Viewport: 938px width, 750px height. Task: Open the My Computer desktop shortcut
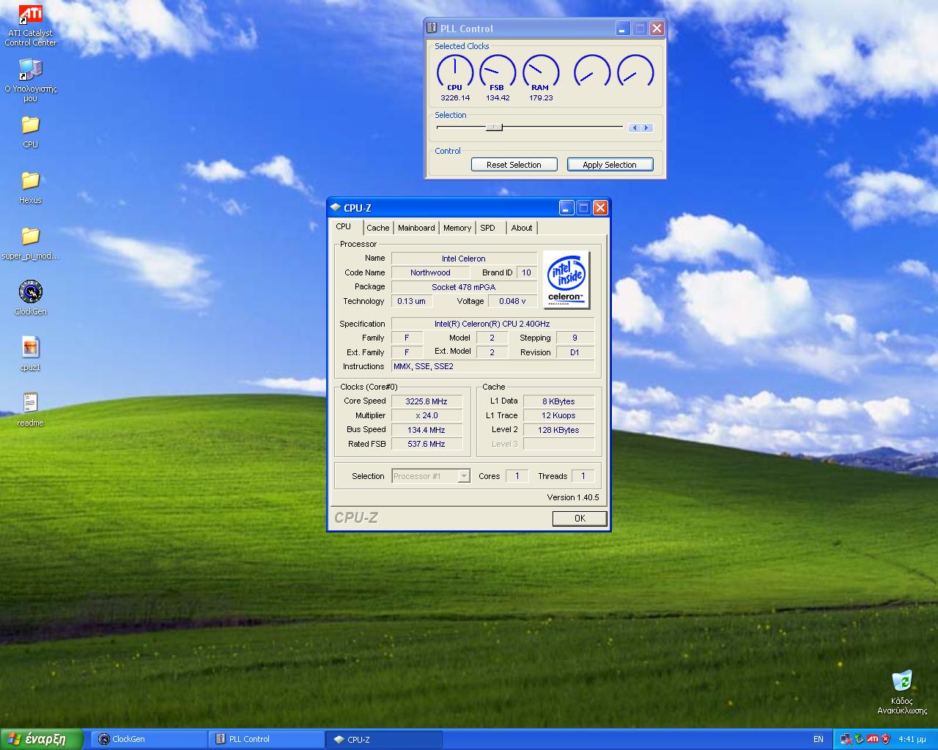point(30,81)
